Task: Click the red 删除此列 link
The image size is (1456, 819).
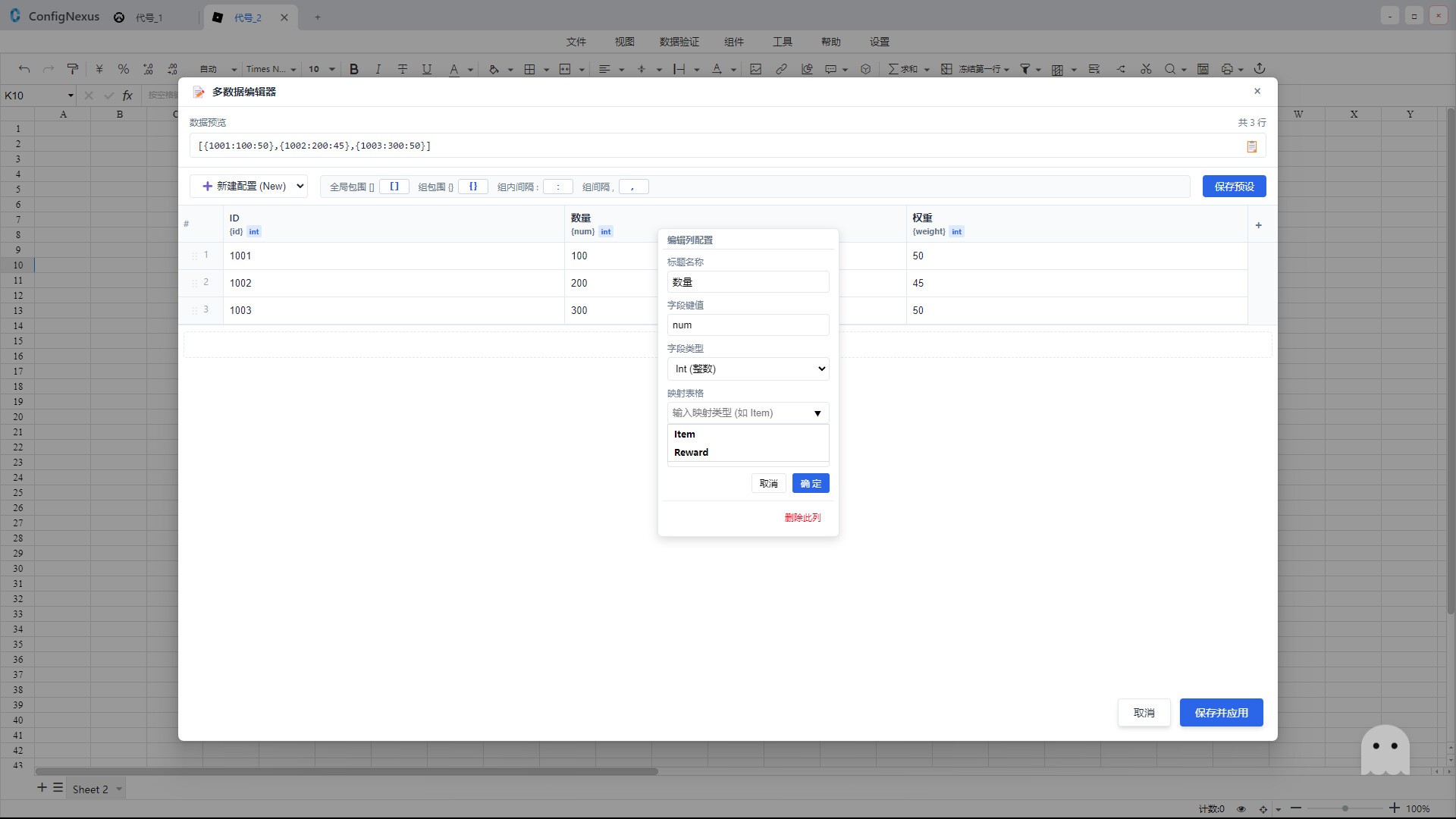Action: (x=802, y=518)
